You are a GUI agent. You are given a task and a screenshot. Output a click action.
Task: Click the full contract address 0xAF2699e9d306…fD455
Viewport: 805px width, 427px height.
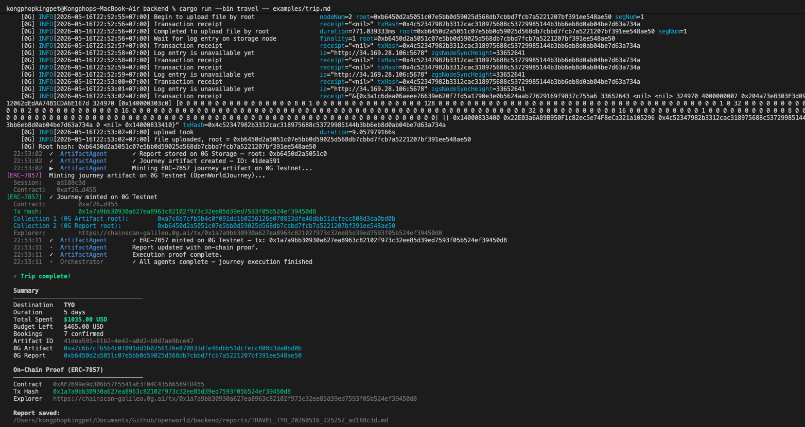[x=129, y=384]
